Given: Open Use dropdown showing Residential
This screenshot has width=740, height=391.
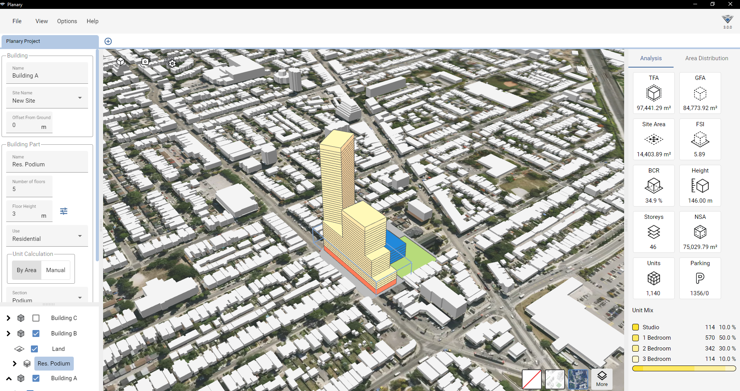Looking at the screenshot, I should click(47, 236).
